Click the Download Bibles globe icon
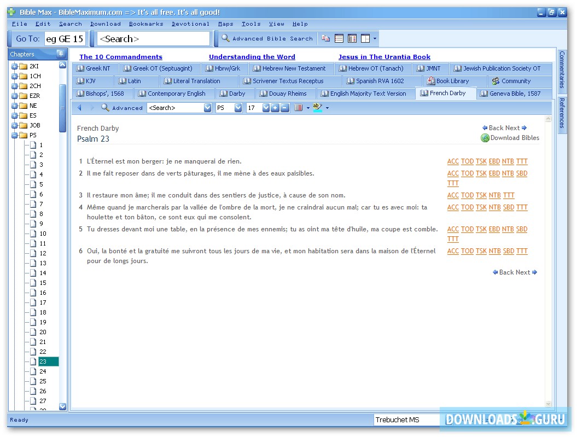 [x=485, y=138]
